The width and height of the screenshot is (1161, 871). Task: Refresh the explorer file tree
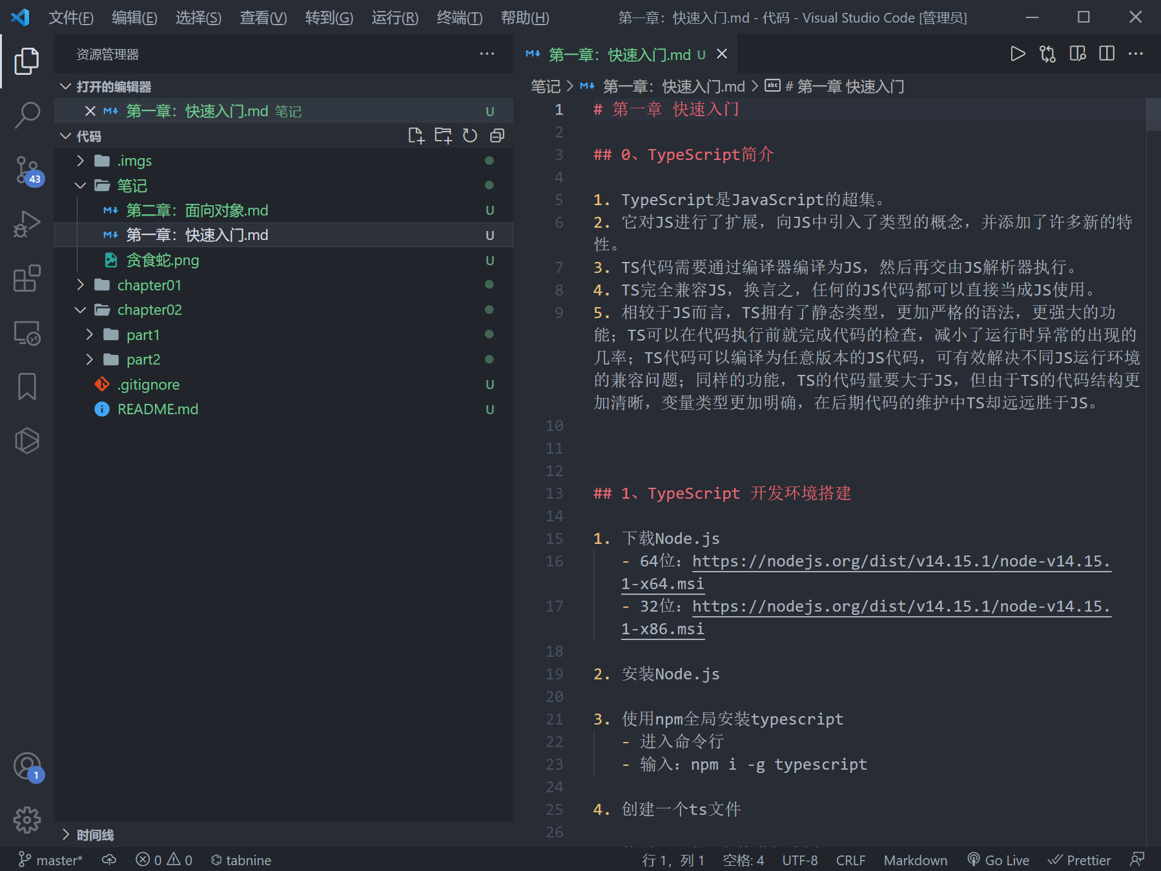coord(470,135)
